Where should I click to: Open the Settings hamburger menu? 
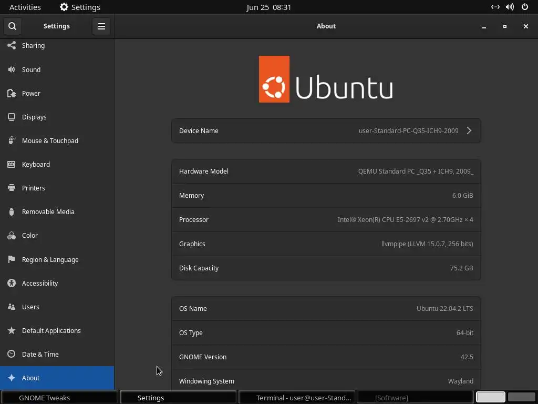point(101,26)
